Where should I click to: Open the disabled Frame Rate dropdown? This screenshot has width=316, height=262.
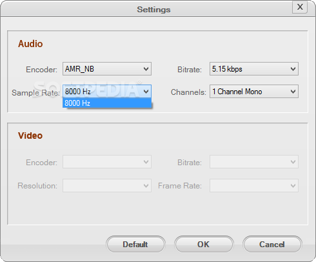coord(254,185)
